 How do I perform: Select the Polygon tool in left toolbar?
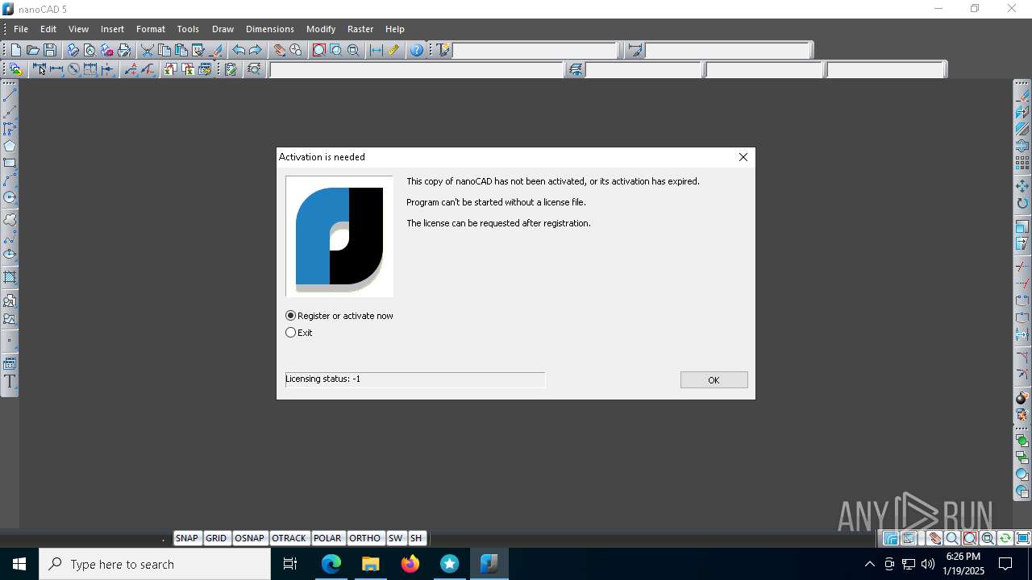(10, 146)
